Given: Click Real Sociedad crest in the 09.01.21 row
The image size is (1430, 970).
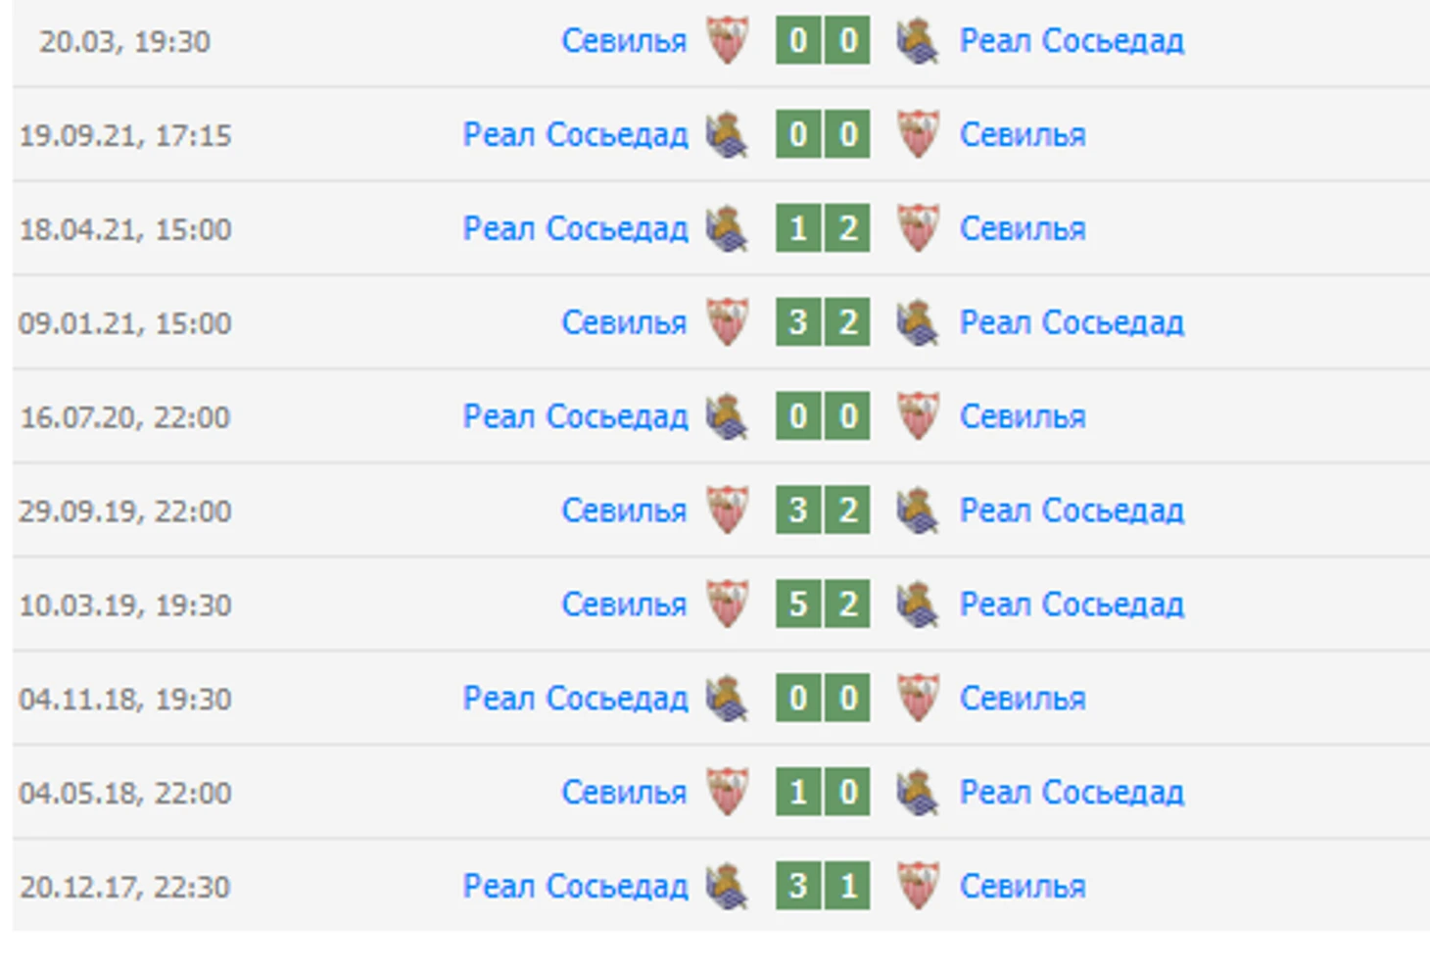Looking at the screenshot, I should (x=918, y=323).
